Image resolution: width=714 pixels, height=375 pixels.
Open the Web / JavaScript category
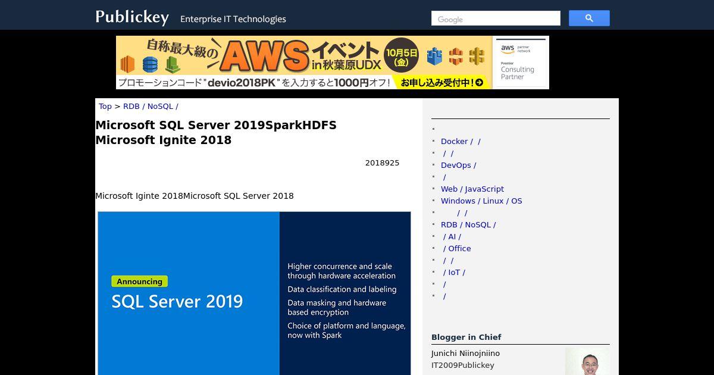(x=472, y=189)
